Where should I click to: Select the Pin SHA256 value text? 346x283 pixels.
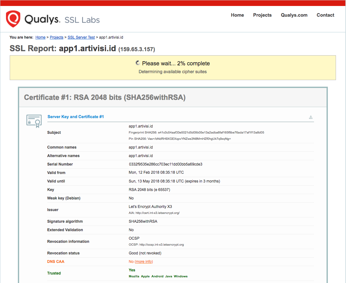click(189, 139)
